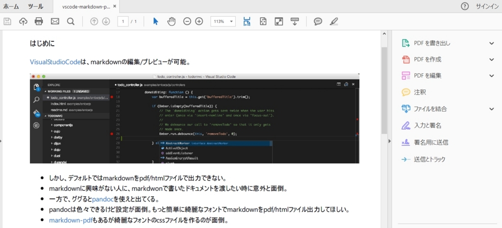Image resolution: width=502 pixels, height=228 pixels.
Task: Close the vscode-markdown-p... document tab
Action: (x=115, y=6)
